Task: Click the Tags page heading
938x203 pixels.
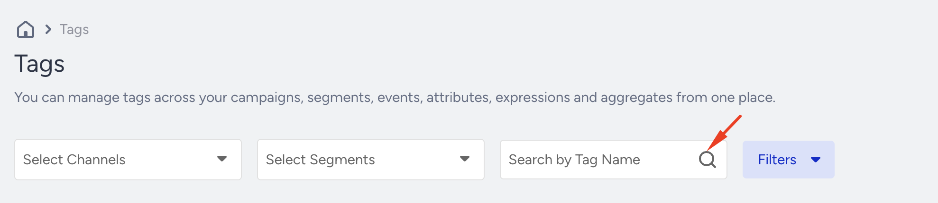Action: (x=39, y=64)
